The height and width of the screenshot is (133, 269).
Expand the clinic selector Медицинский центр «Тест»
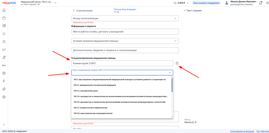coord(55,3)
